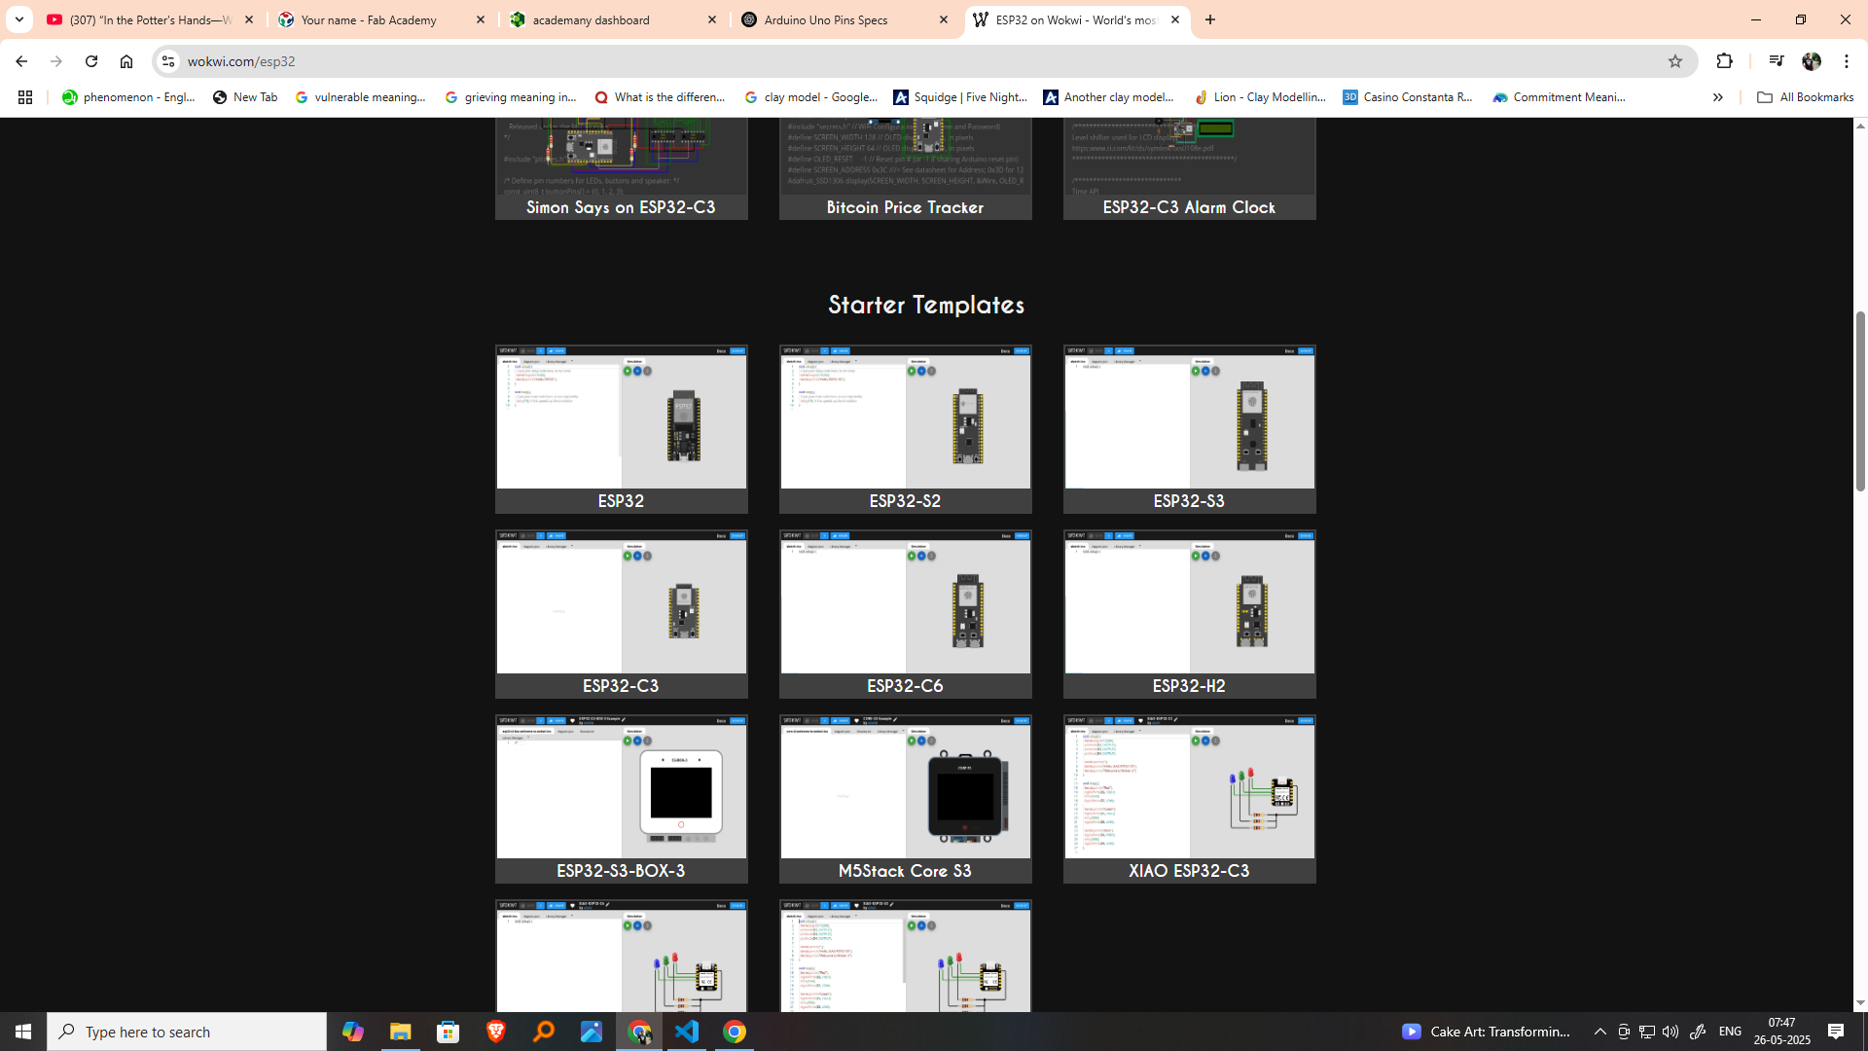The width and height of the screenshot is (1868, 1051).
Task: Bookmark this page with the star icon
Action: (x=1674, y=61)
